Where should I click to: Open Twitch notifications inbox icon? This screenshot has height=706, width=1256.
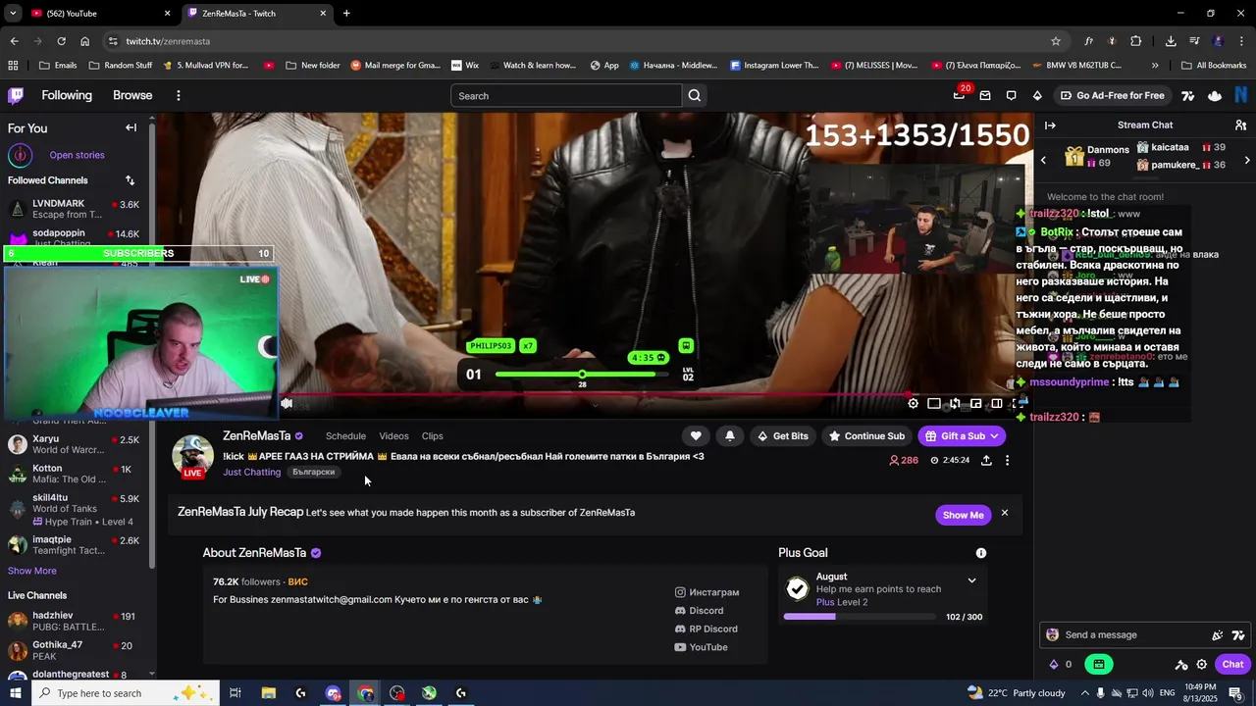click(x=984, y=95)
